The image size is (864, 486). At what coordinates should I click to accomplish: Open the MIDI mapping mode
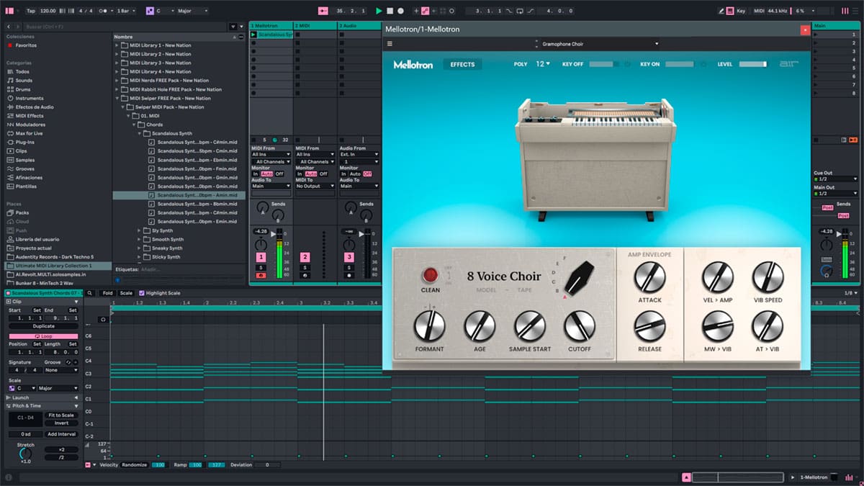pos(760,11)
